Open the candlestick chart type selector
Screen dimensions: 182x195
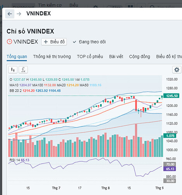pyautogui.click(x=13, y=70)
